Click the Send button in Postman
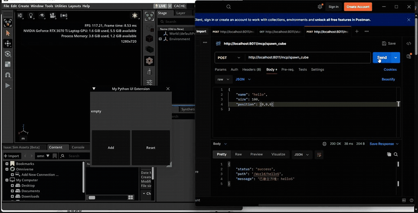 click(x=382, y=58)
